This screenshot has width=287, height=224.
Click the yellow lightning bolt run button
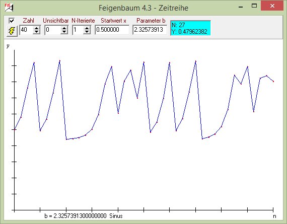coord(12,31)
